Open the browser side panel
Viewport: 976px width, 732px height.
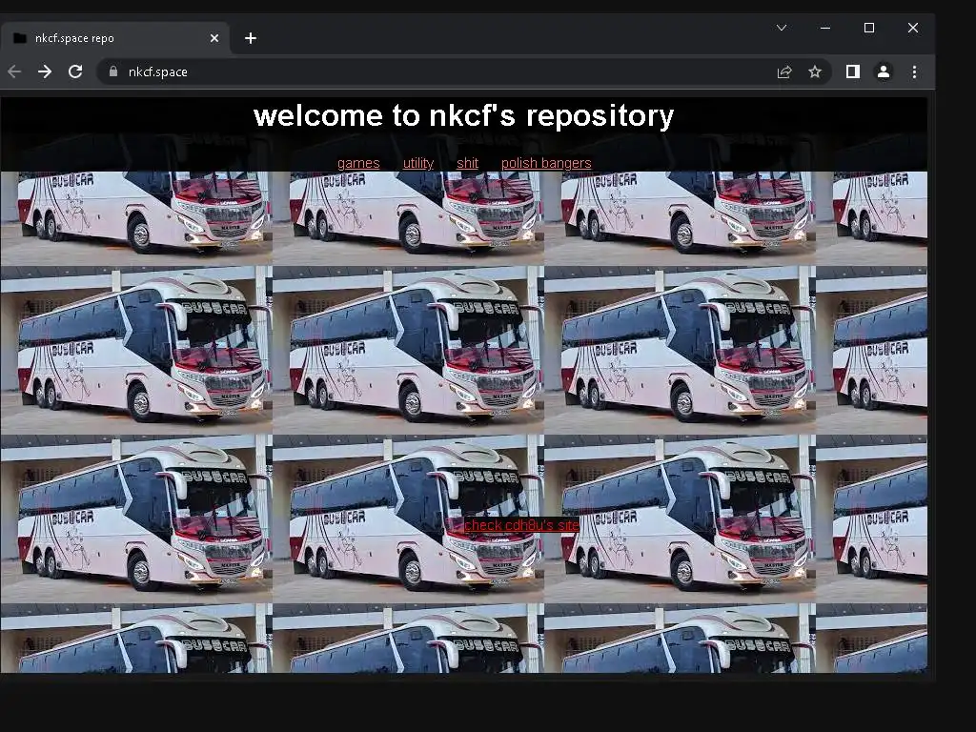coord(853,72)
